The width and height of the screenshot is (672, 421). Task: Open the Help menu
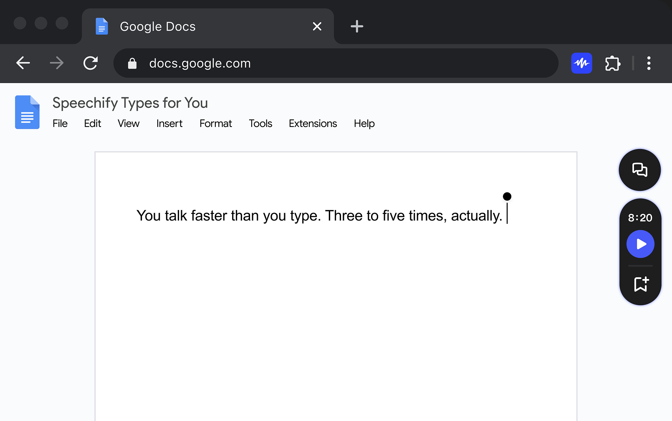tap(364, 124)
